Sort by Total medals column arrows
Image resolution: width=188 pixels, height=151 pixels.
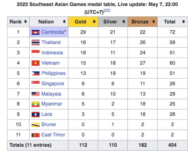[183, 22]
